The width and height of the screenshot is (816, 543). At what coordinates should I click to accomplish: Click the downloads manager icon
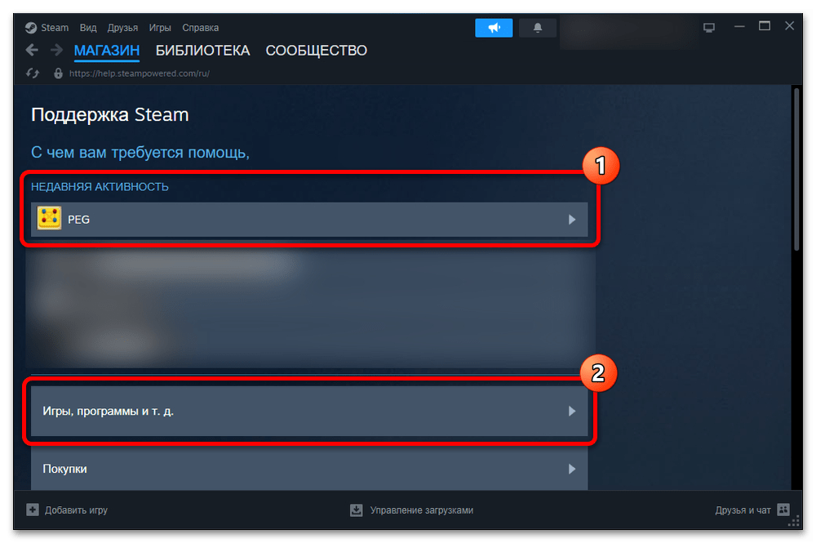[x=356, y=510]
